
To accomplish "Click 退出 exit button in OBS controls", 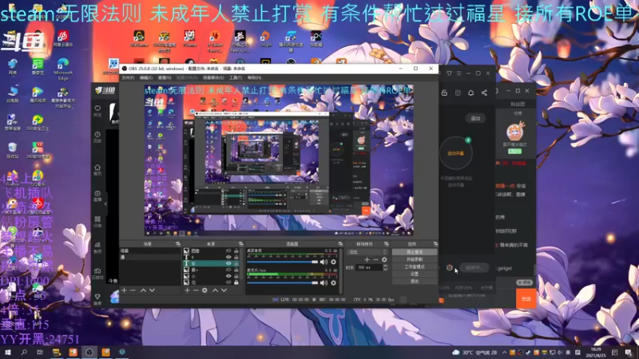I will click(x=415, y=282).
